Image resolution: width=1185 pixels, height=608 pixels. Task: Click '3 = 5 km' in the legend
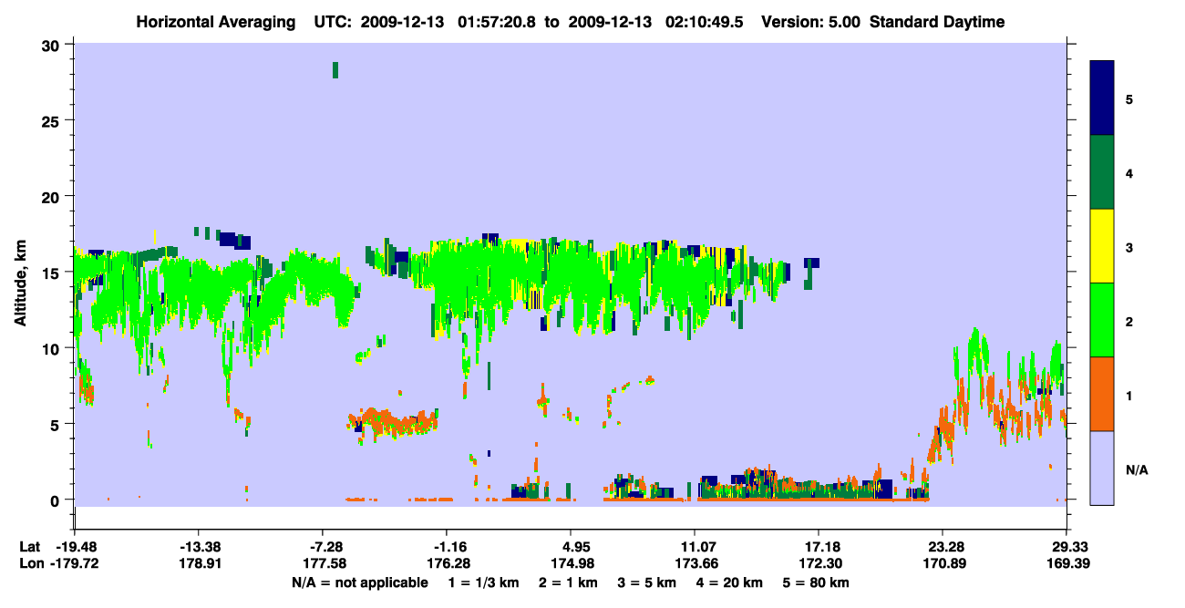pyautogui.click(x=647, y=582)
